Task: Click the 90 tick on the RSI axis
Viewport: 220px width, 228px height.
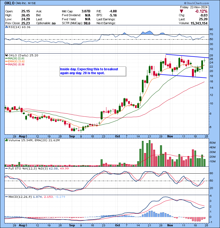Action: (x=211, y=29)
